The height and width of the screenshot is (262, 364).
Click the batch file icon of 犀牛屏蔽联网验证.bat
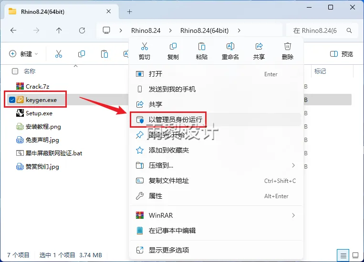pos(20,153)
